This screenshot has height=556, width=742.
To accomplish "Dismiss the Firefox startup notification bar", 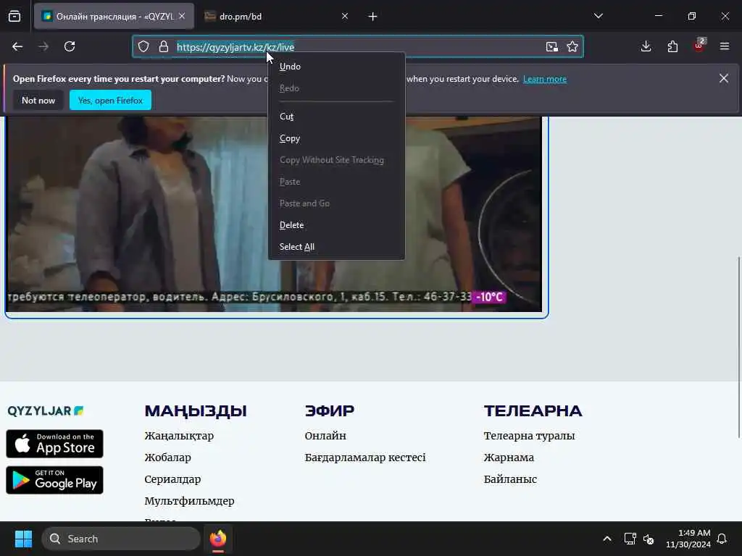I will click(x=724, y=78).
